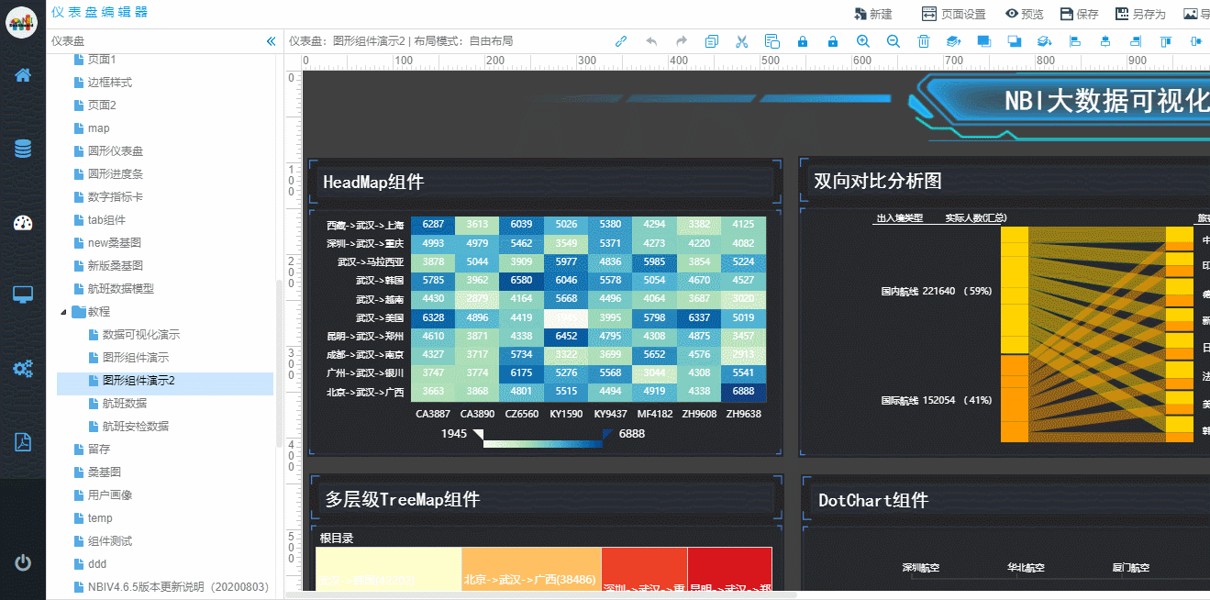Toggle the closed lock icon
The height and width of the screenshot is (600, 1210).
click(x=802, y=41)
